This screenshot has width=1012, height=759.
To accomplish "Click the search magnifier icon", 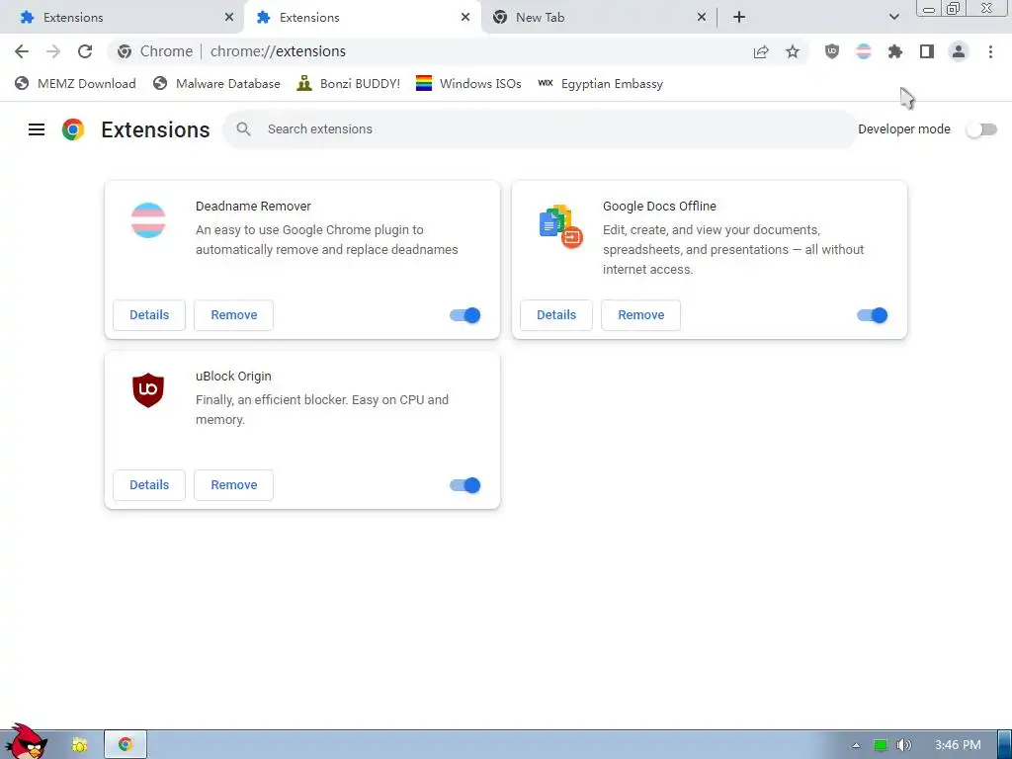I will click(x=243, y=129).
